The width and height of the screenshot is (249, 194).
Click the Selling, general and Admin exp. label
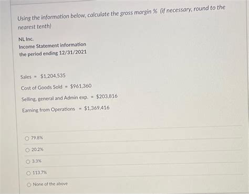[55, 98]
